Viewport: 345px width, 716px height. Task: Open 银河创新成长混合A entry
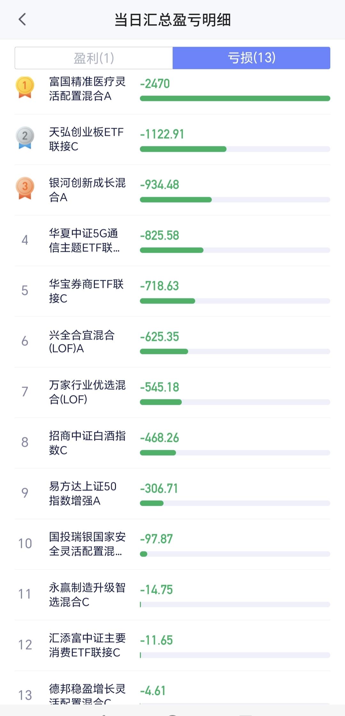tap(87, 190)
